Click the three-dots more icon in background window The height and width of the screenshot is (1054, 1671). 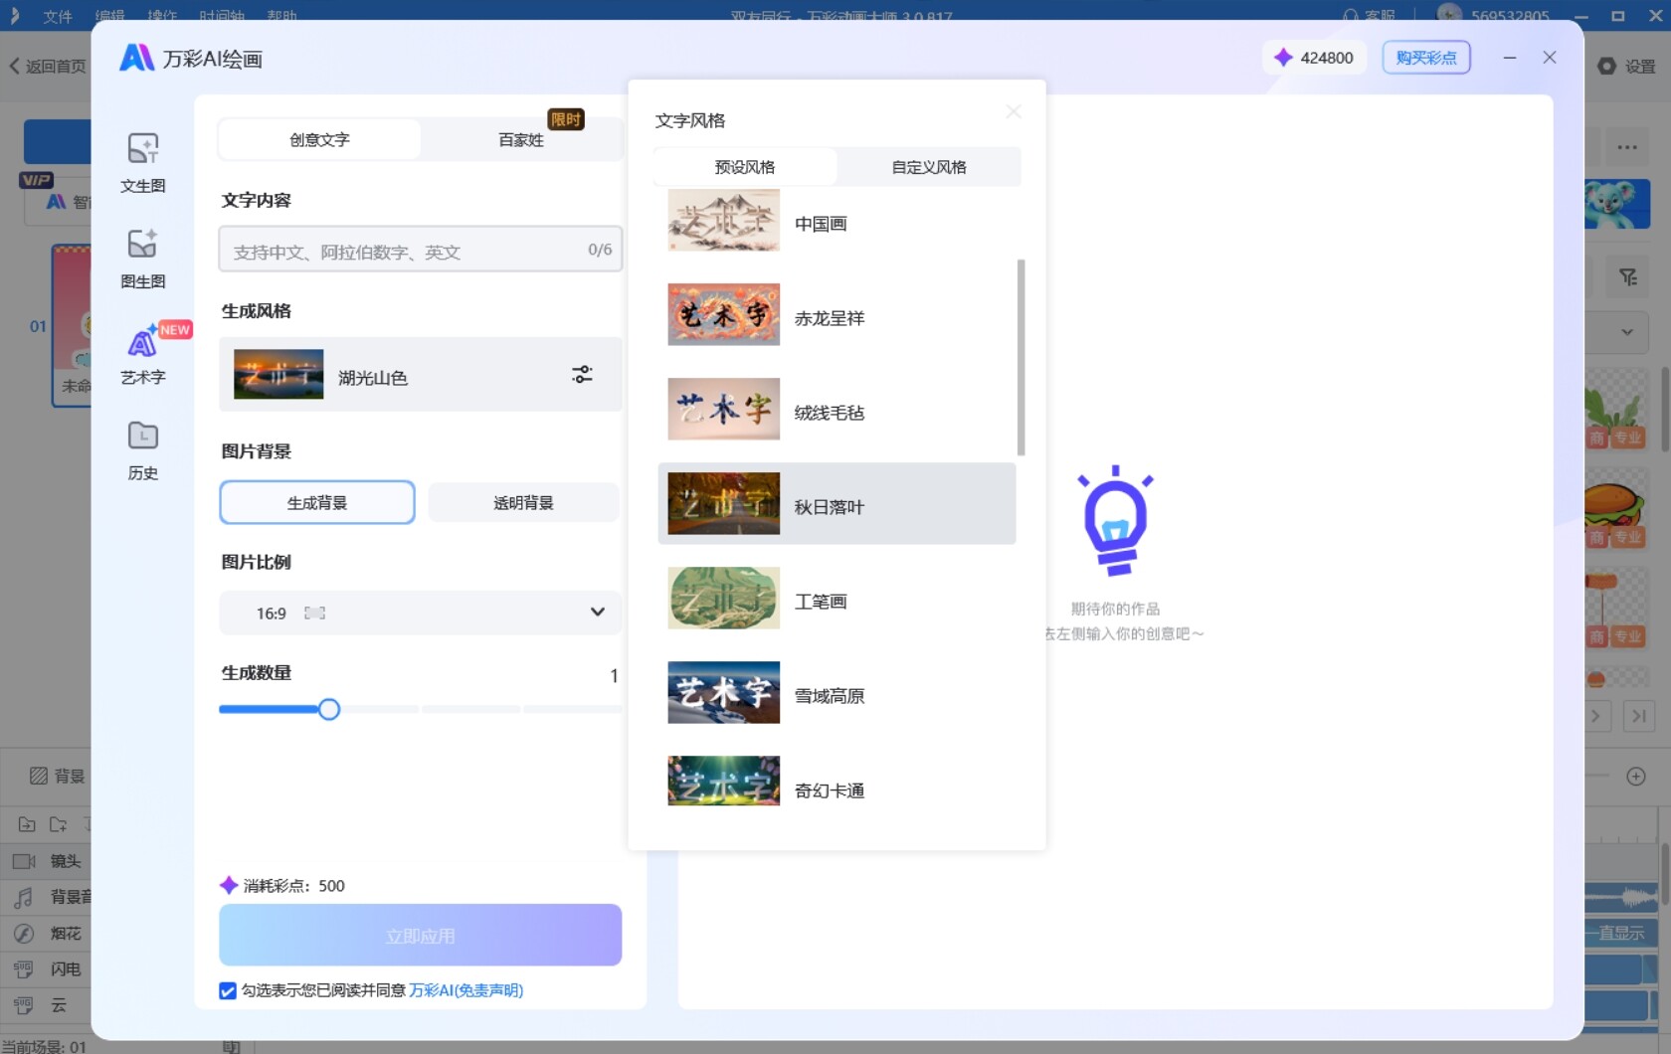[1627, 147]
